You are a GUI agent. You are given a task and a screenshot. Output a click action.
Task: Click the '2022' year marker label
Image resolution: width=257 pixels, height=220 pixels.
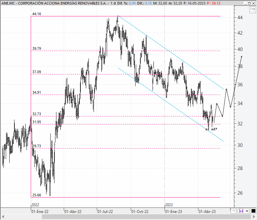click(x=35, y=205)
